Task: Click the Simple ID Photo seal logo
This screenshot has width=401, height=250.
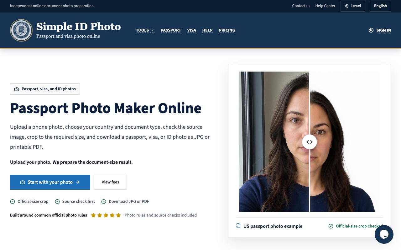Action: click(x=21, y=30)
